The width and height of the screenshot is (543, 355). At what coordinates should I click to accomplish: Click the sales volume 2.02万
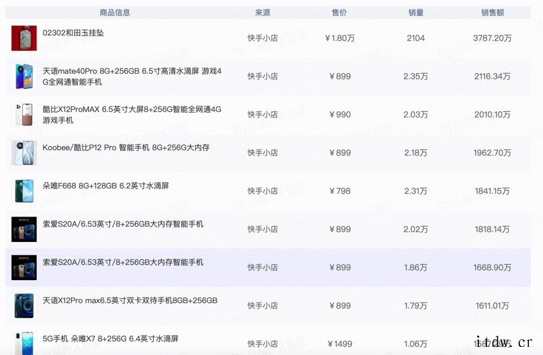tap(415, 229)
